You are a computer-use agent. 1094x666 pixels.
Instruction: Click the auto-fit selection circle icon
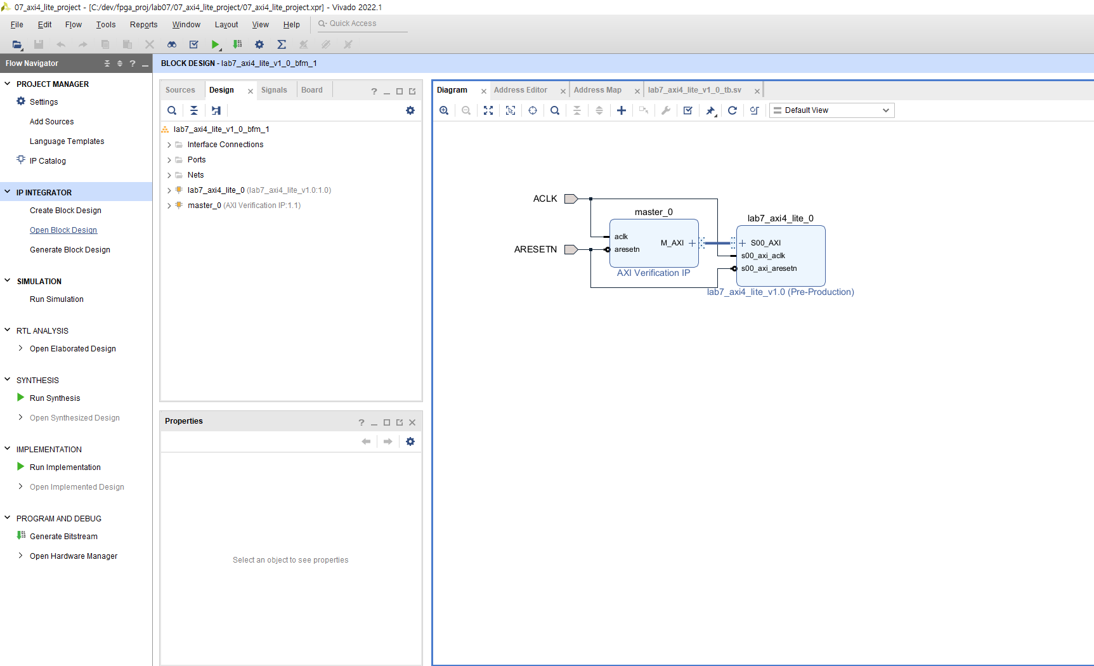pyautogui.click(x=533, y=110)
